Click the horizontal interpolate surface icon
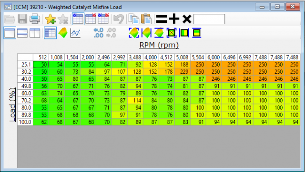 (146, 33)
